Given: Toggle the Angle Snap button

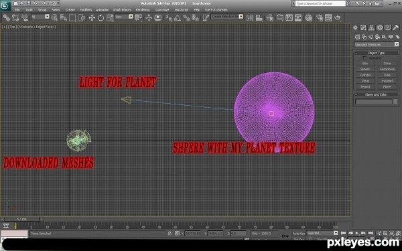Looking at the screenshot, I should pyautogui.click(x=178, y=17).
